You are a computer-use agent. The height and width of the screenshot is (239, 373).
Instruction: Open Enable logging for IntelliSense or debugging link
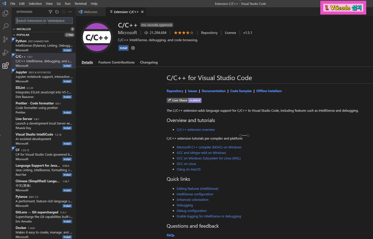pyautogui.click(x=209, y=216)
